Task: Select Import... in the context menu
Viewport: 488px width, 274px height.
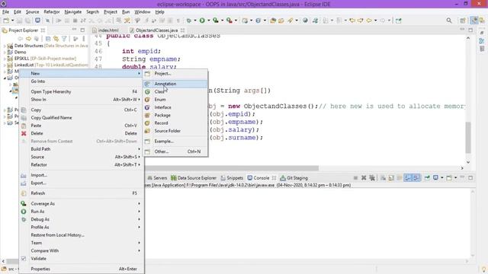Action: click(x=81, y=175)
